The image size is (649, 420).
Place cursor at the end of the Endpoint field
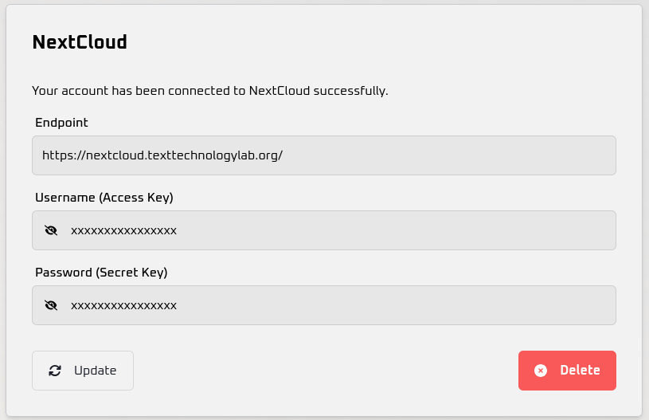tap(447, 155)
